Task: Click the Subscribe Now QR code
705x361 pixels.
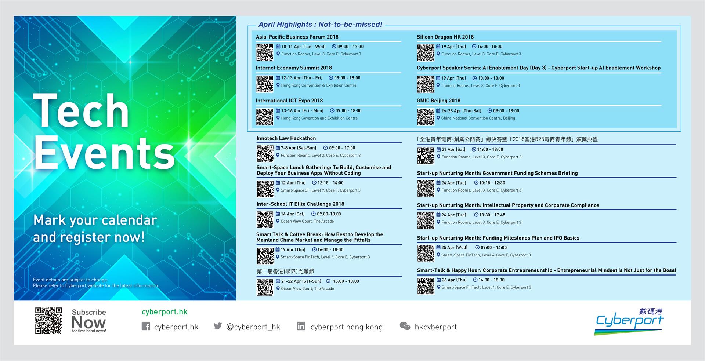Action: [48, 321]
